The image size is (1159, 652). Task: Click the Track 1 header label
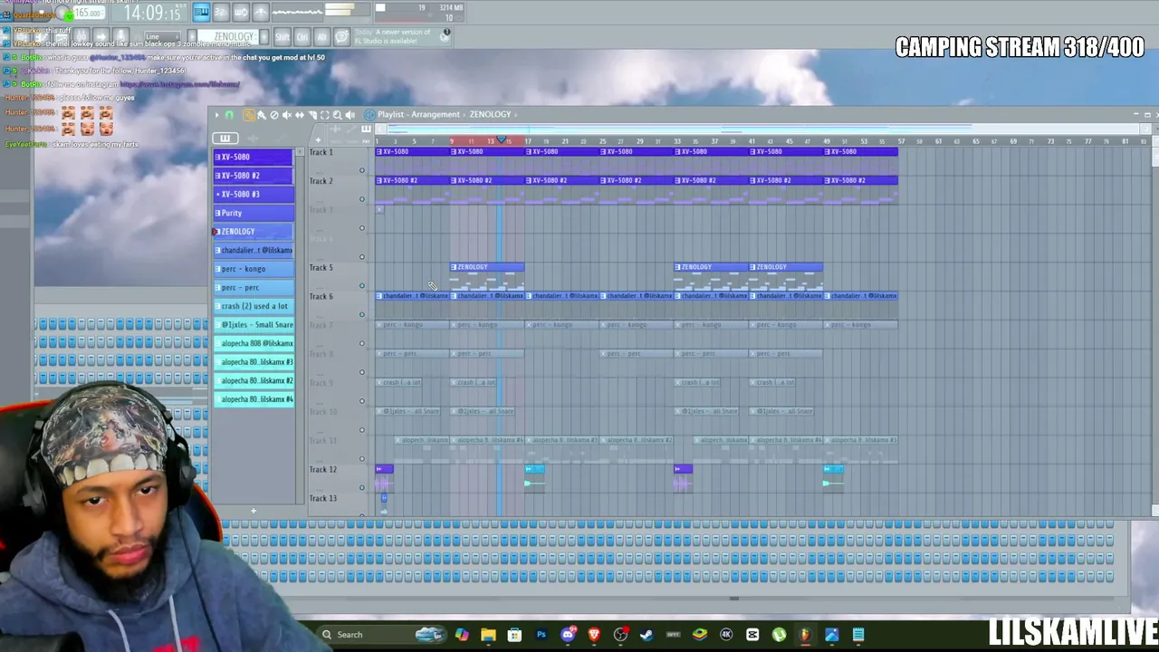pyautogui.click(x=321, y=152)
